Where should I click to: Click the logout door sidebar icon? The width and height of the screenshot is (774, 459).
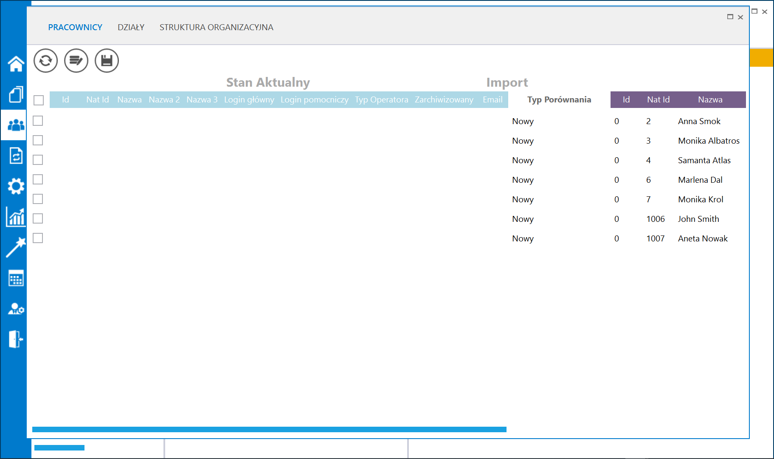16,339
